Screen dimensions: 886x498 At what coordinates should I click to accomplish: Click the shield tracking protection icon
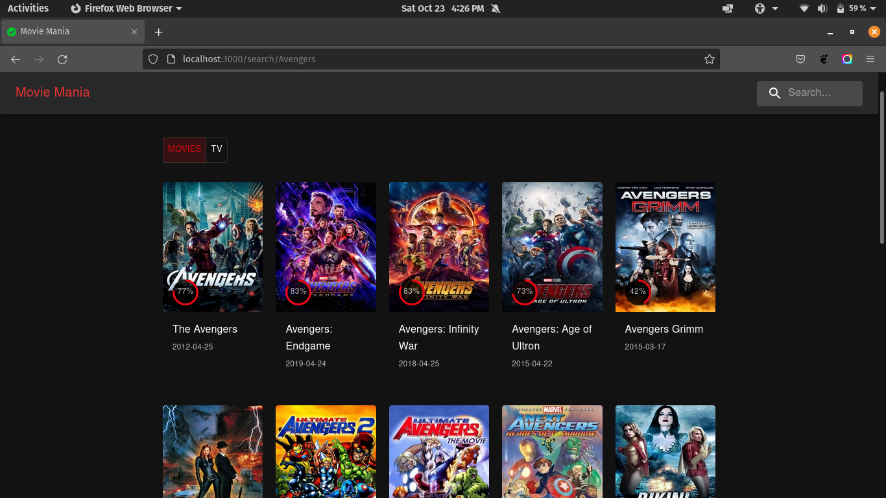[153, 59]
